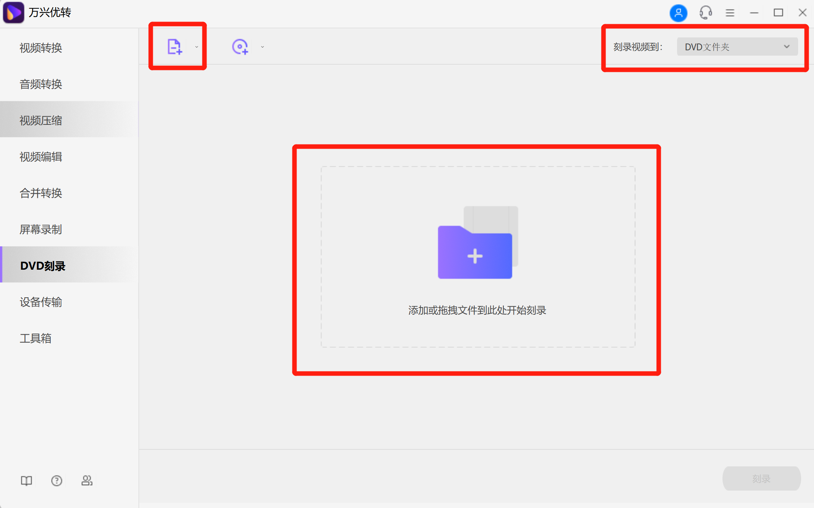Click the community sharing icon at bottom left

click(x=87, y=480)
